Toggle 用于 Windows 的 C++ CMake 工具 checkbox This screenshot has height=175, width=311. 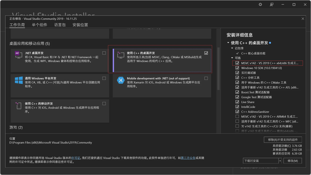237,82
